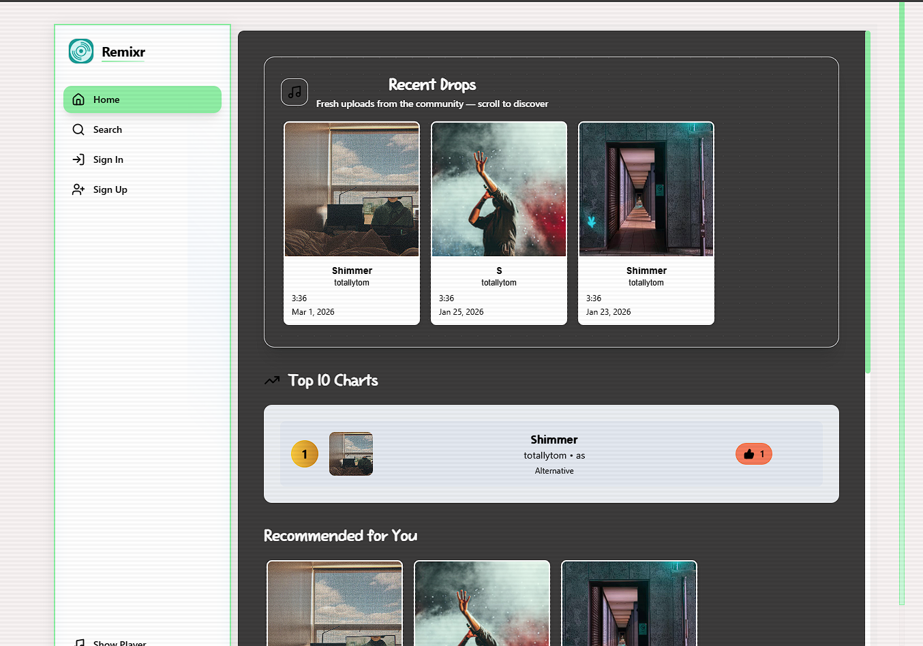Click the trending chart icon beside Top 10 Charts
Image resolution: width=923 pixels, height=646 pixels.
pyautogui.click(x=271, y=380)
